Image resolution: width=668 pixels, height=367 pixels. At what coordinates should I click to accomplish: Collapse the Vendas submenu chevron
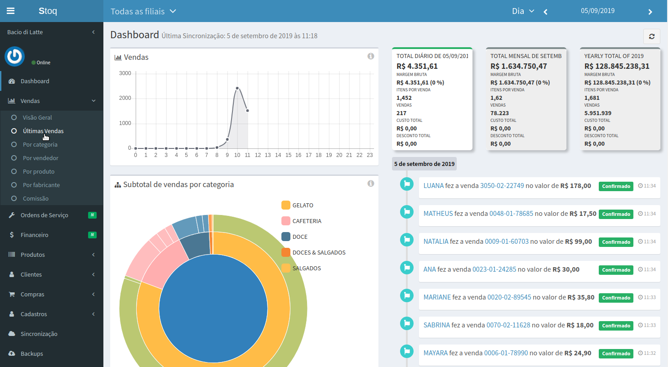[94, 101]
